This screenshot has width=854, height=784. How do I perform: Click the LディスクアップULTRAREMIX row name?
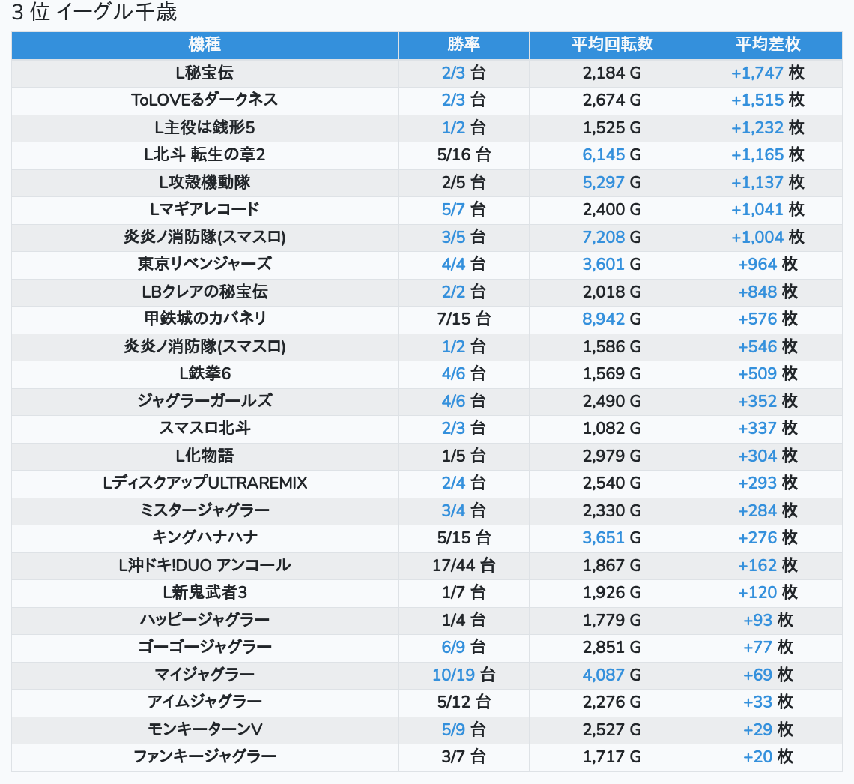(205, 483)
